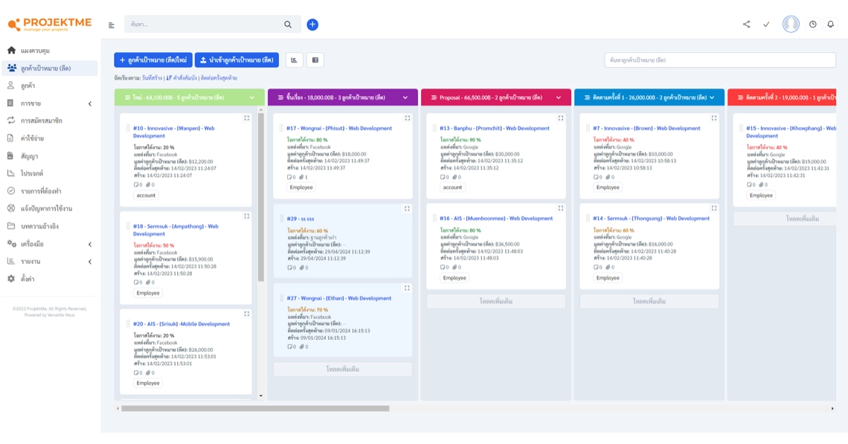Open สัญญา contracts in sidebar

click(x=30, y=156)
